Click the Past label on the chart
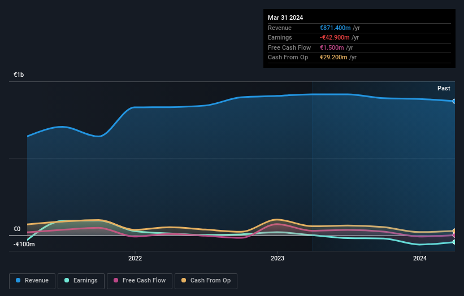The image size is (464, 296). pyautogui.click(x=444, y=88)
